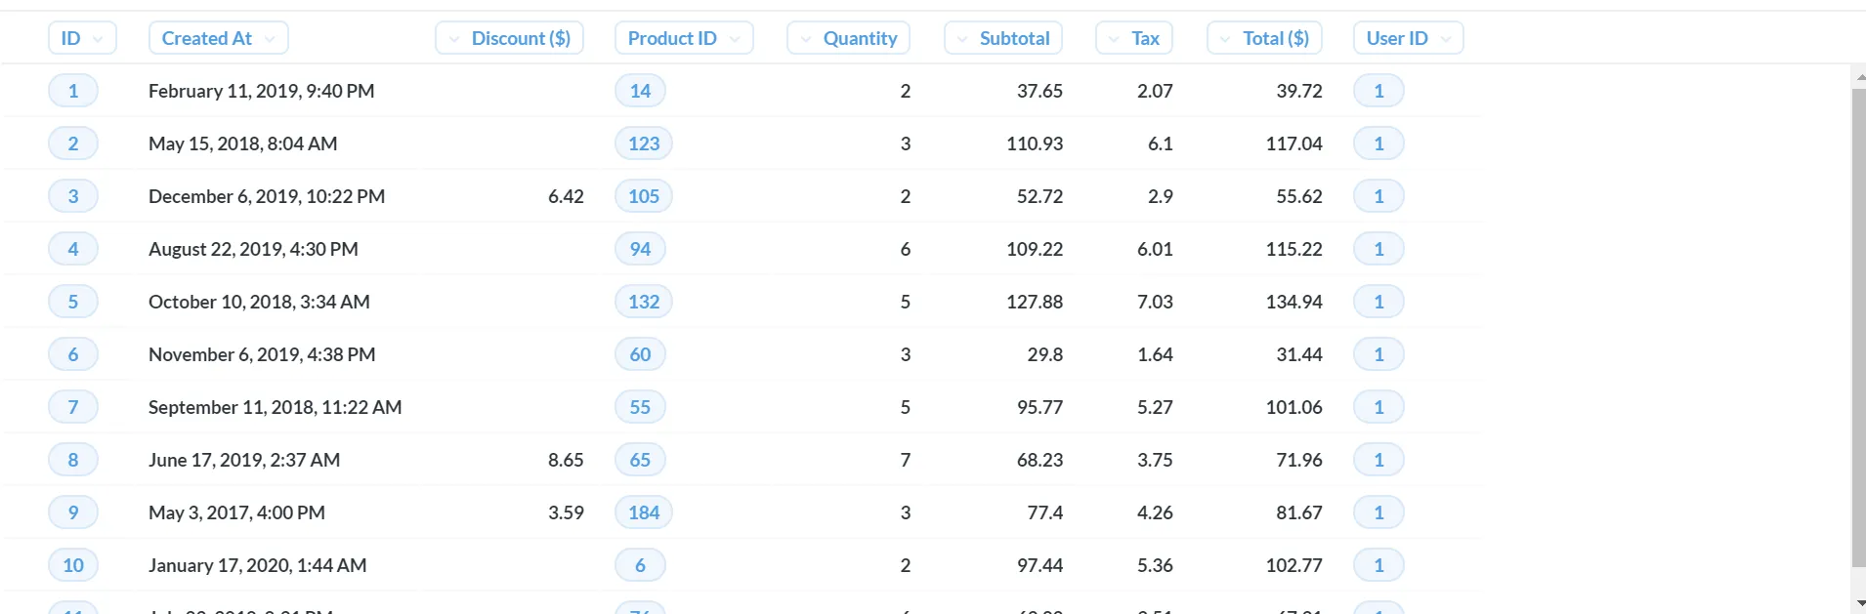Select date October 10, 2018, 3:34 AM
The width and height of the screenshot is (1866, 614).
[259, 302]
